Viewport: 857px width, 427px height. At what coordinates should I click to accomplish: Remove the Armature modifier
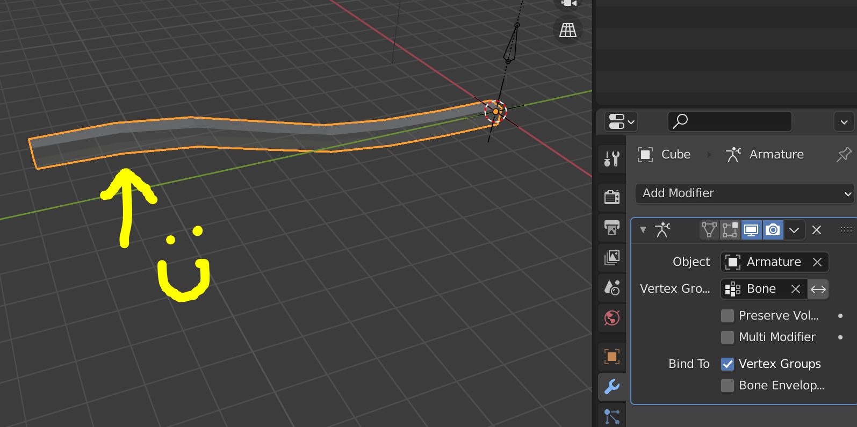817,230
